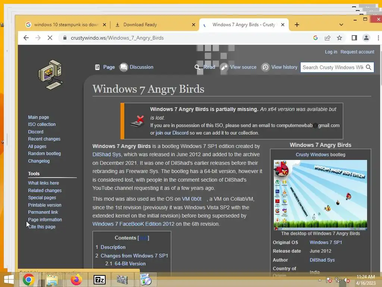Jump to Description section
Image resolution: width=382 pixels, height=287 pixels.
point(113,247)
